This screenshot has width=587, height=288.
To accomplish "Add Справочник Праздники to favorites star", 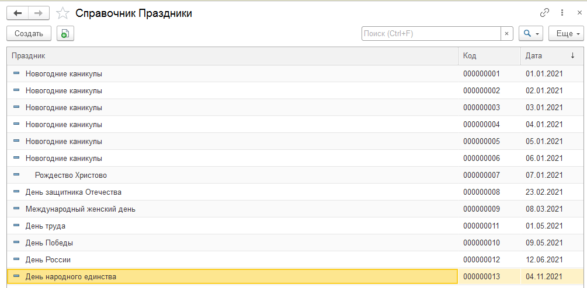I will coord(63,13).
